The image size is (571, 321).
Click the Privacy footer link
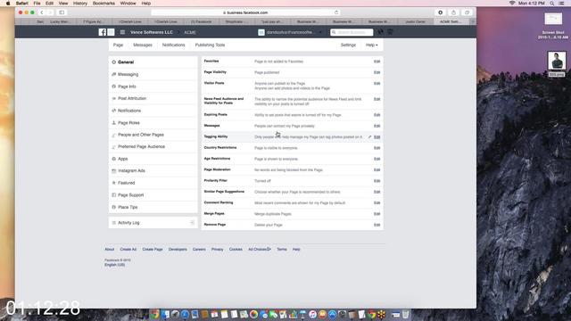pyautogui.click(x=218, y=250)
